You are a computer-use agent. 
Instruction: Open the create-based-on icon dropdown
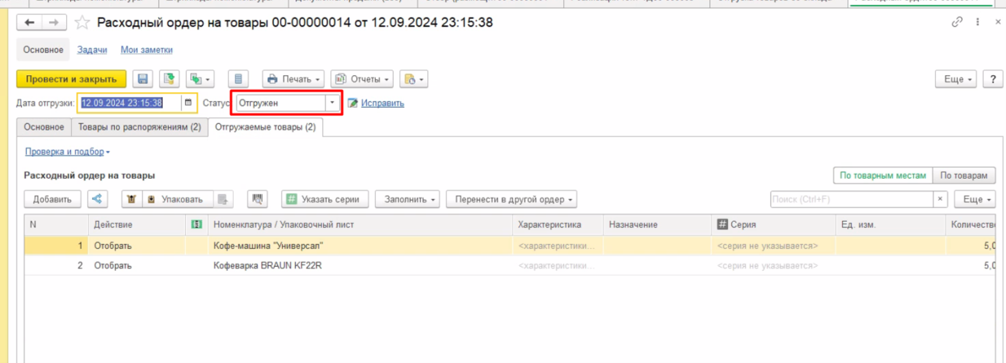click(200, 79)
